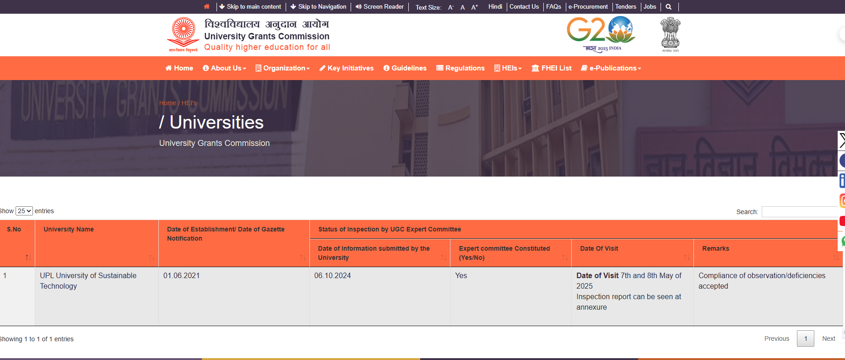Viewport: 845px width, 360px height.
Task: Sort by University Name column arrows
Action: (152, 258)
